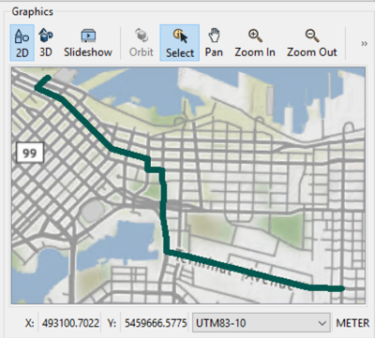Activate the Pan hand tool

214,43
